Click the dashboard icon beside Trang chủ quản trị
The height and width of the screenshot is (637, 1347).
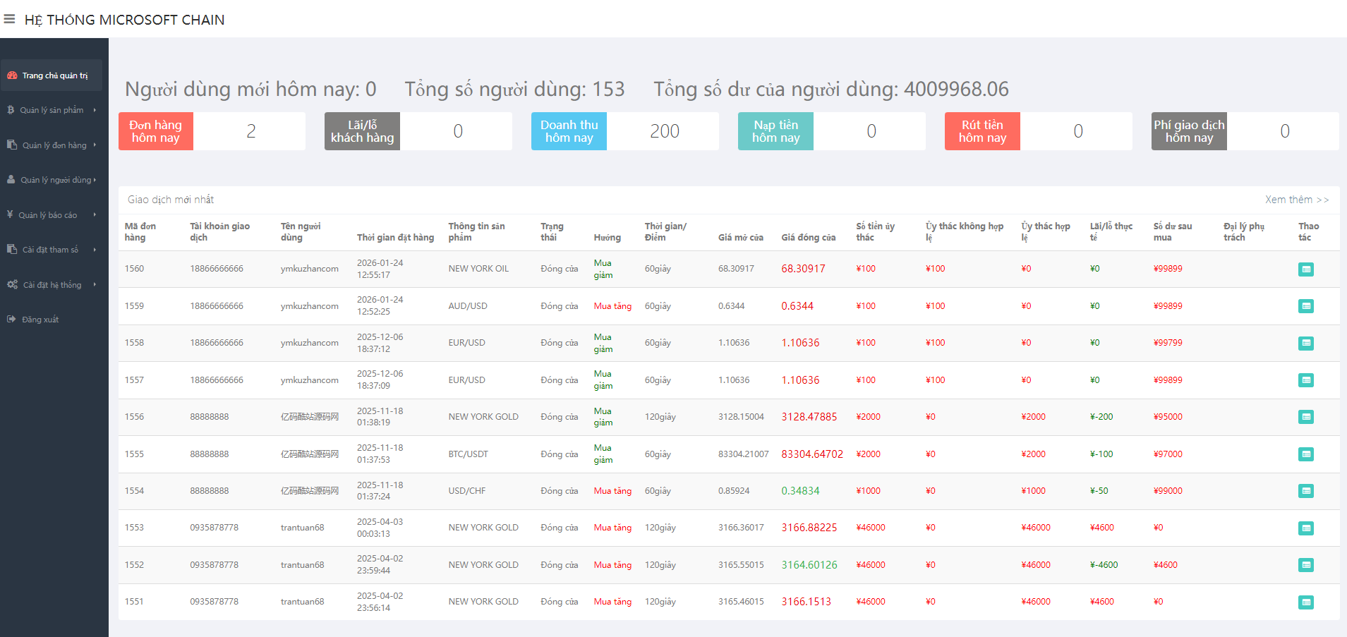click(x=12, y=75)
